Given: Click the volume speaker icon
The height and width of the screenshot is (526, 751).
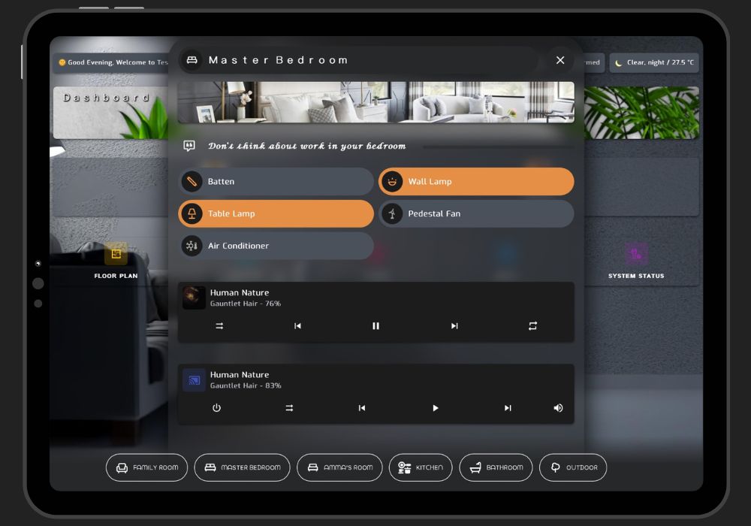Looking at the screenshot, I should pyautogui.click(x=558, y=408).
